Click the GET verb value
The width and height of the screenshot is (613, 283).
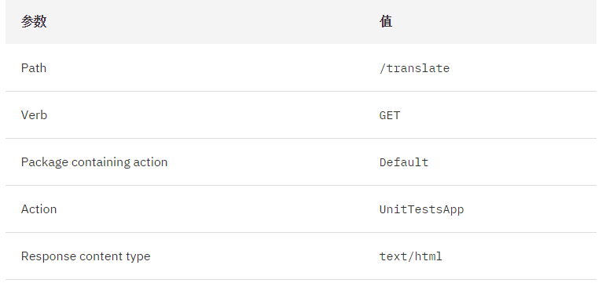tap(390, 115)
